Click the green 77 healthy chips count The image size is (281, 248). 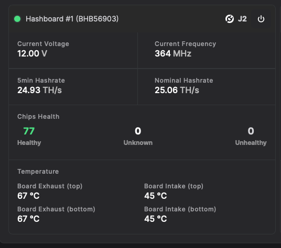(29, 131)
